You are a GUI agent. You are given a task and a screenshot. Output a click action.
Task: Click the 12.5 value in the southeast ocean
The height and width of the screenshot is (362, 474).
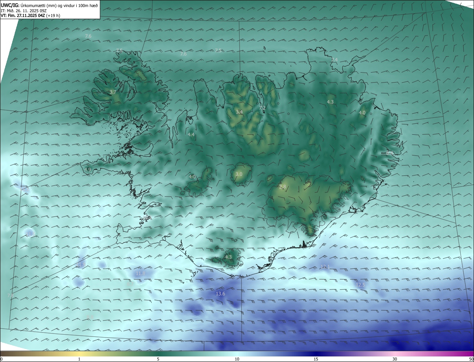click(x=360, y=285)
